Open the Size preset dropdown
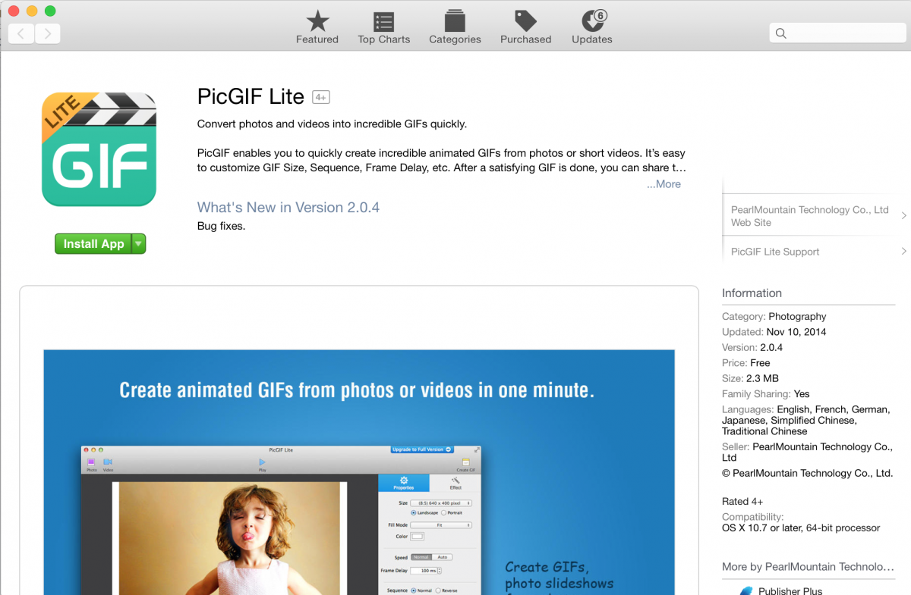 coord(440,503)
